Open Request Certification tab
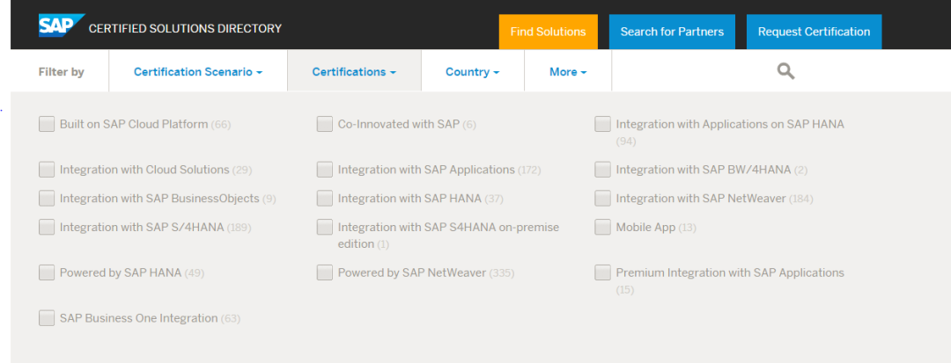 coord(814,32)
